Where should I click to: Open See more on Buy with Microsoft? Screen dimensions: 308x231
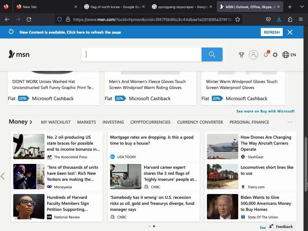(265, 111)
